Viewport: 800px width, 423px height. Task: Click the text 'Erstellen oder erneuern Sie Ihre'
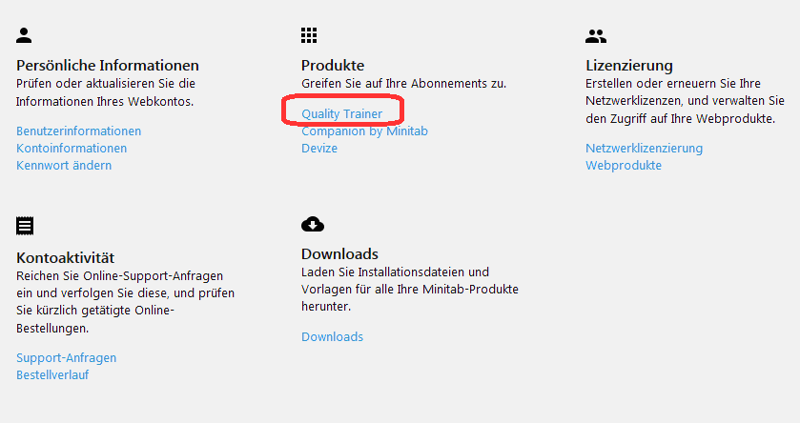[673, 84]
